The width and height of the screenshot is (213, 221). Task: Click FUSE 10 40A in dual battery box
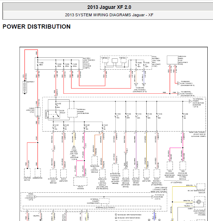tap(140, 65)
